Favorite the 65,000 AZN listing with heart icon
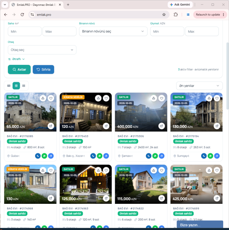 [x=51, y=98]
